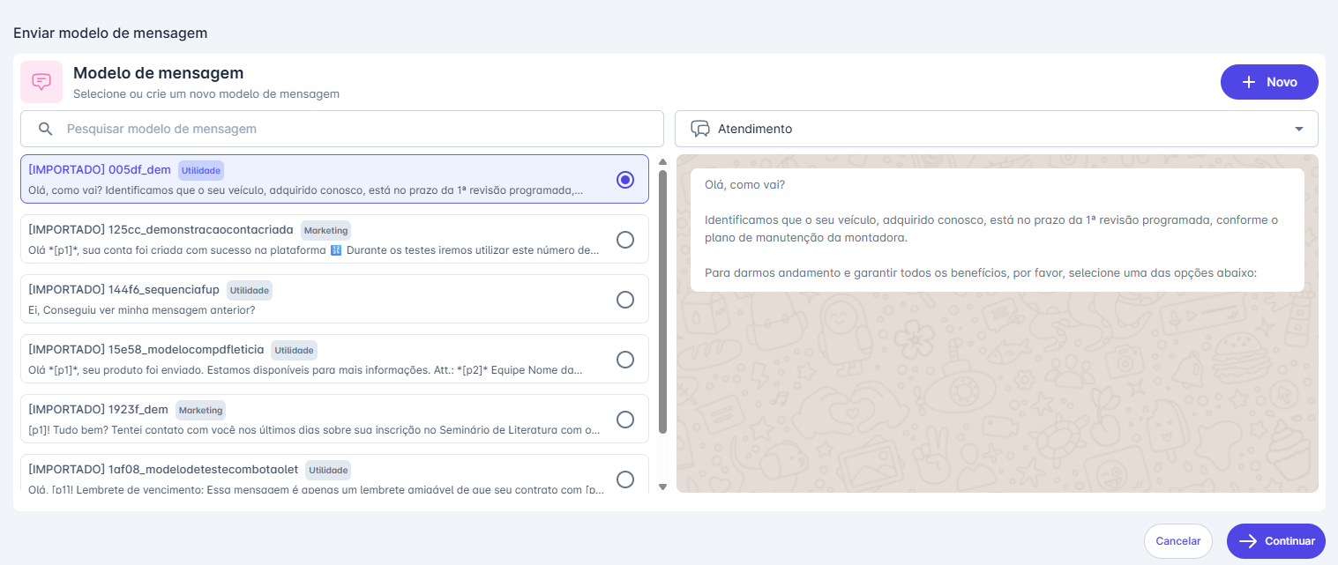Focus the Pesquisar modelo de mensagem field
Screen dimensions: 1338x565
353,129
